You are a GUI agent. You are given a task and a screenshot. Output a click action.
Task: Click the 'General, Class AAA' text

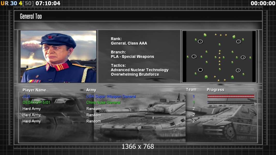(129, 43)
